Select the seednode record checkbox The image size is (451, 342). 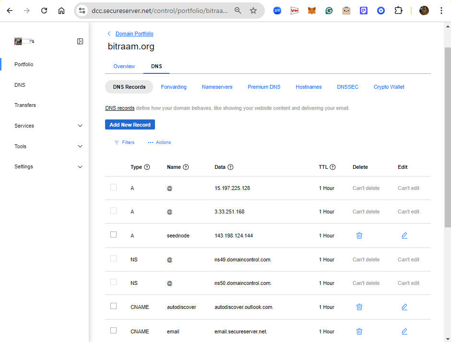pyautogui.click(x=114, y=235)
